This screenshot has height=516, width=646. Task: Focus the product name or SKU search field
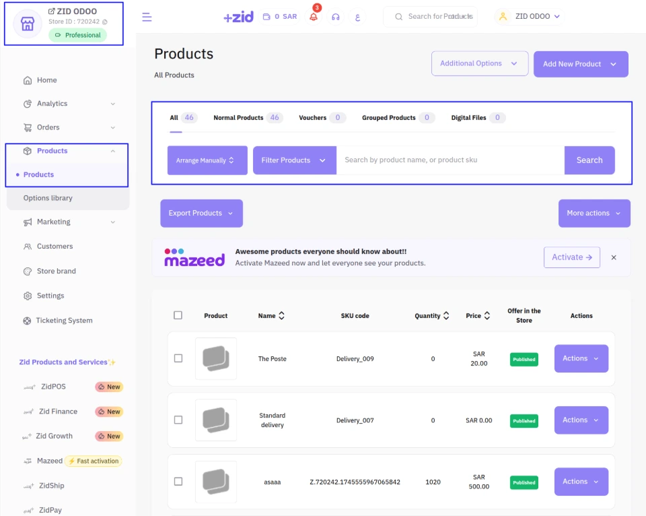(450, 160)
